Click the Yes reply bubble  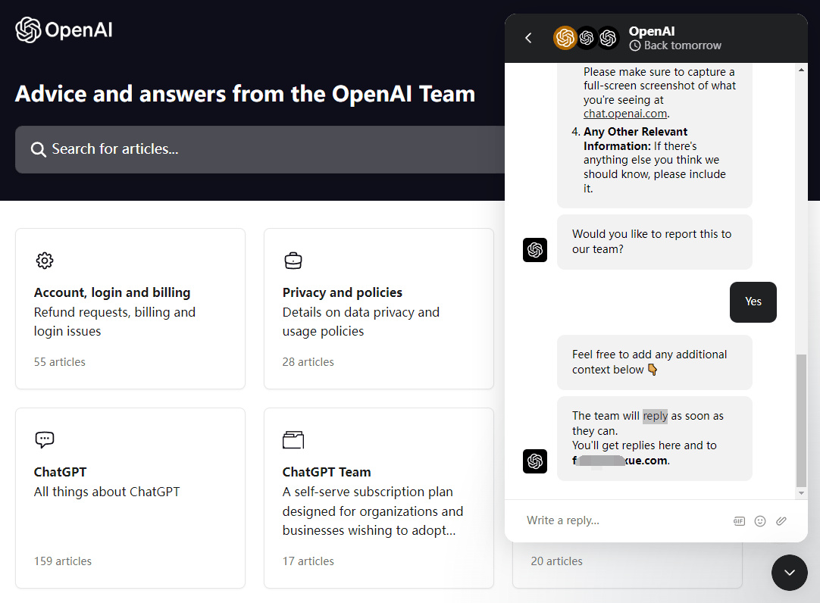(x=753, y=301)
